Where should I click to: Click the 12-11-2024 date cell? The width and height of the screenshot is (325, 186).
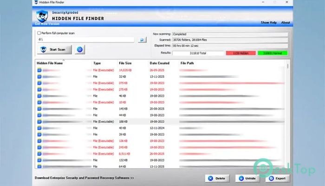click(x=157, y=128)
